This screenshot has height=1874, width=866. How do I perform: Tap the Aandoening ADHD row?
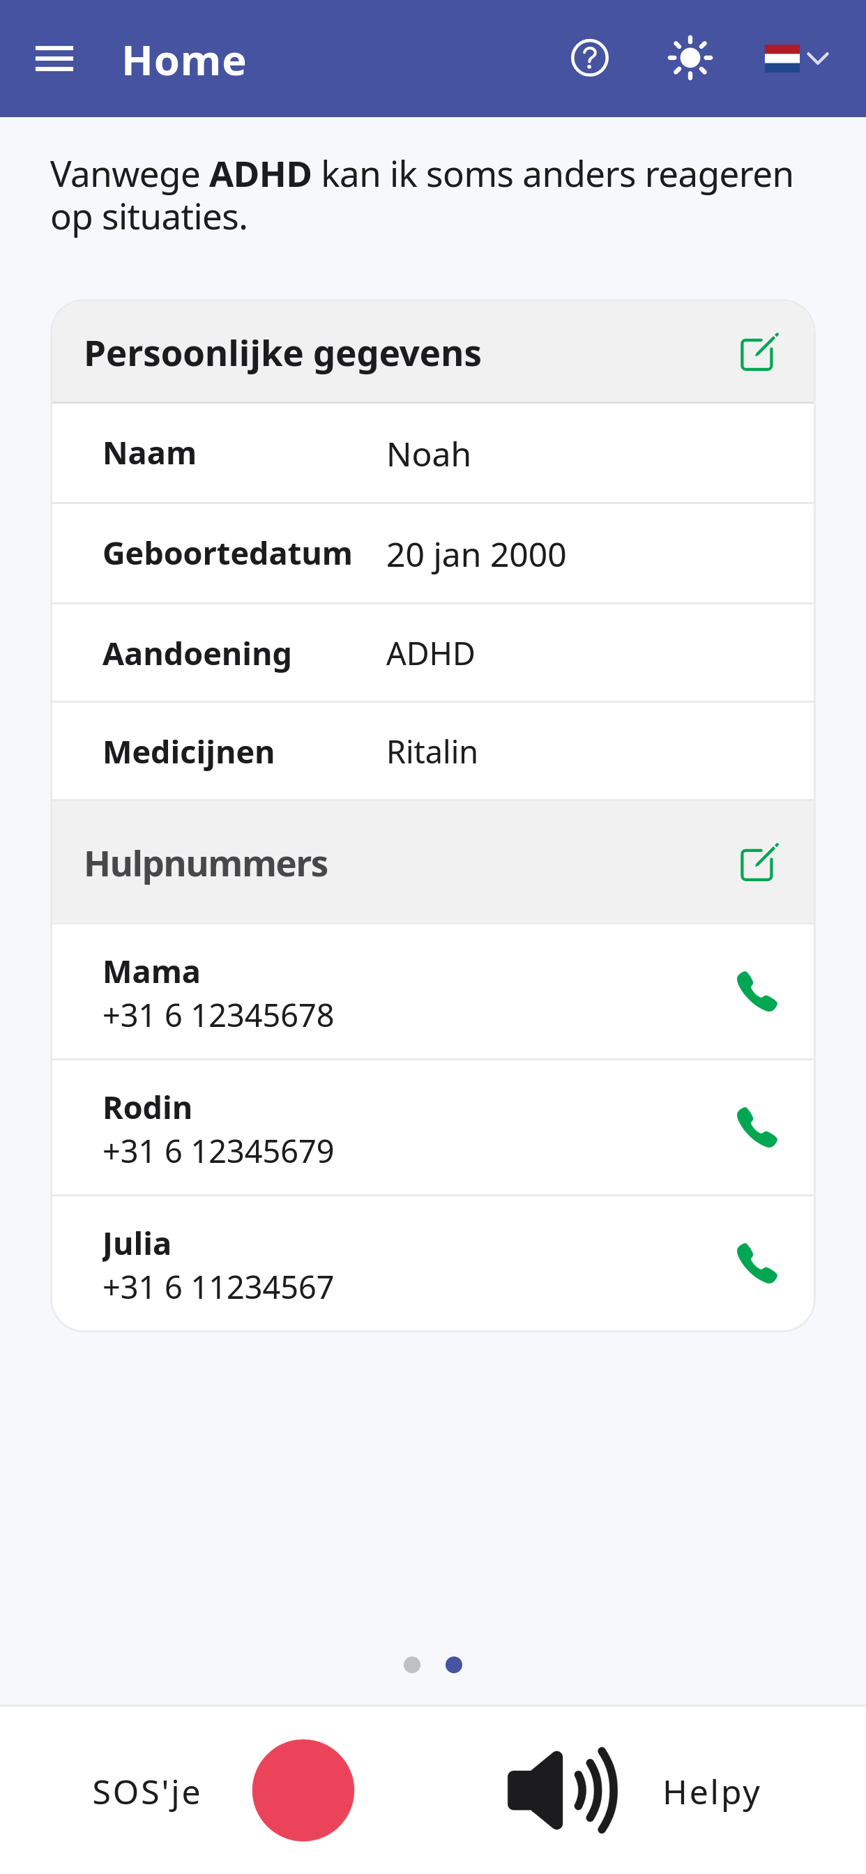433,653
